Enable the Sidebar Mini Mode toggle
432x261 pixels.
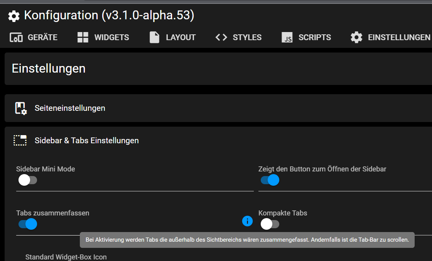pos(27,180)
